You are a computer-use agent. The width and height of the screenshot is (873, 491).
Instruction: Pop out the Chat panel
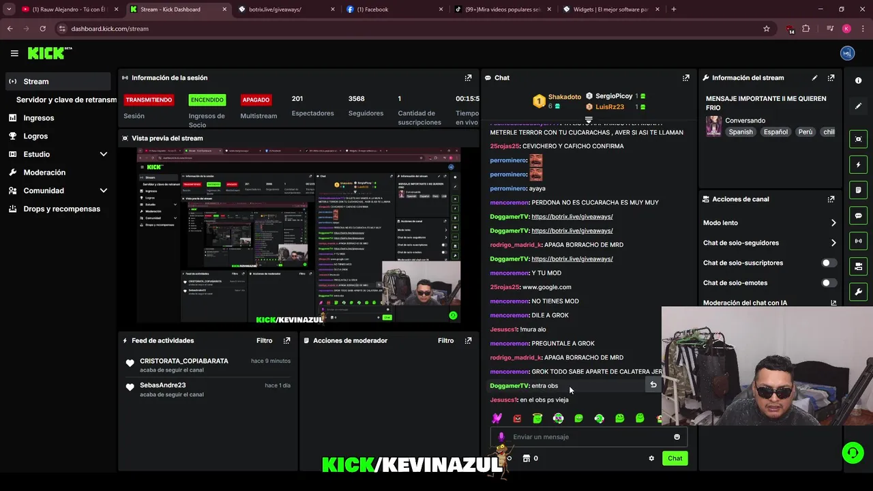pyautogui.click(x=685, y=78)
